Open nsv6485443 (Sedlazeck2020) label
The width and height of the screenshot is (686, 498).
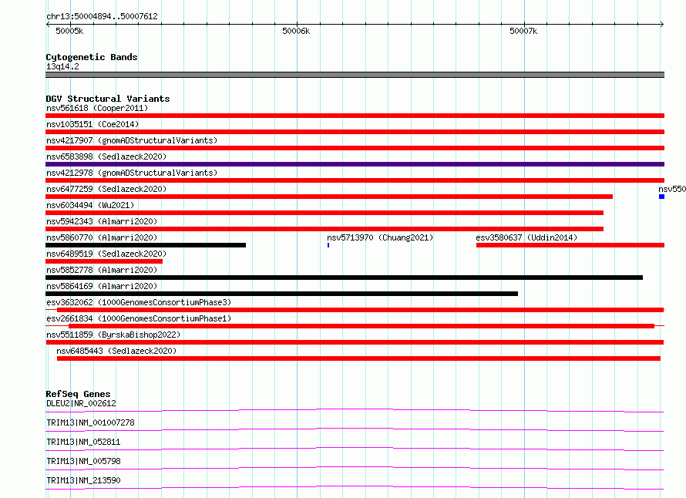116,351
